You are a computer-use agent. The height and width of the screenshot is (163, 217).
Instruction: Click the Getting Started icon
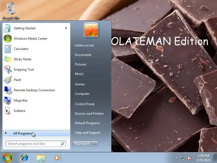click(7, 28)
